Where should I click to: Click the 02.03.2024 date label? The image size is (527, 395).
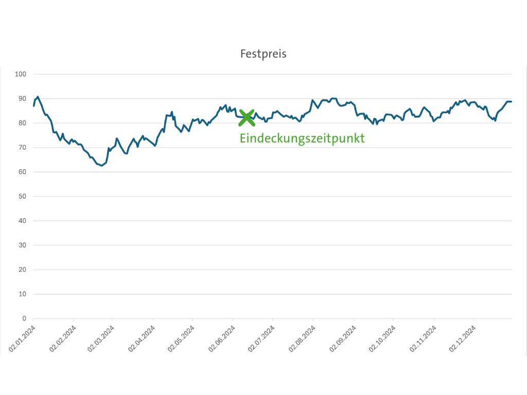coord(101,337)
